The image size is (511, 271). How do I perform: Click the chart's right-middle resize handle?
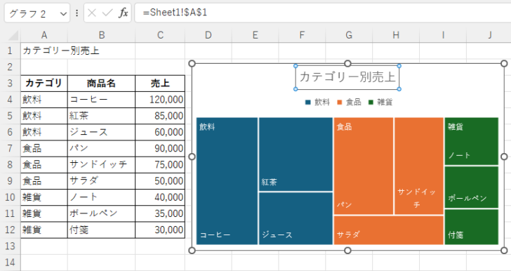tap(504, 157)
